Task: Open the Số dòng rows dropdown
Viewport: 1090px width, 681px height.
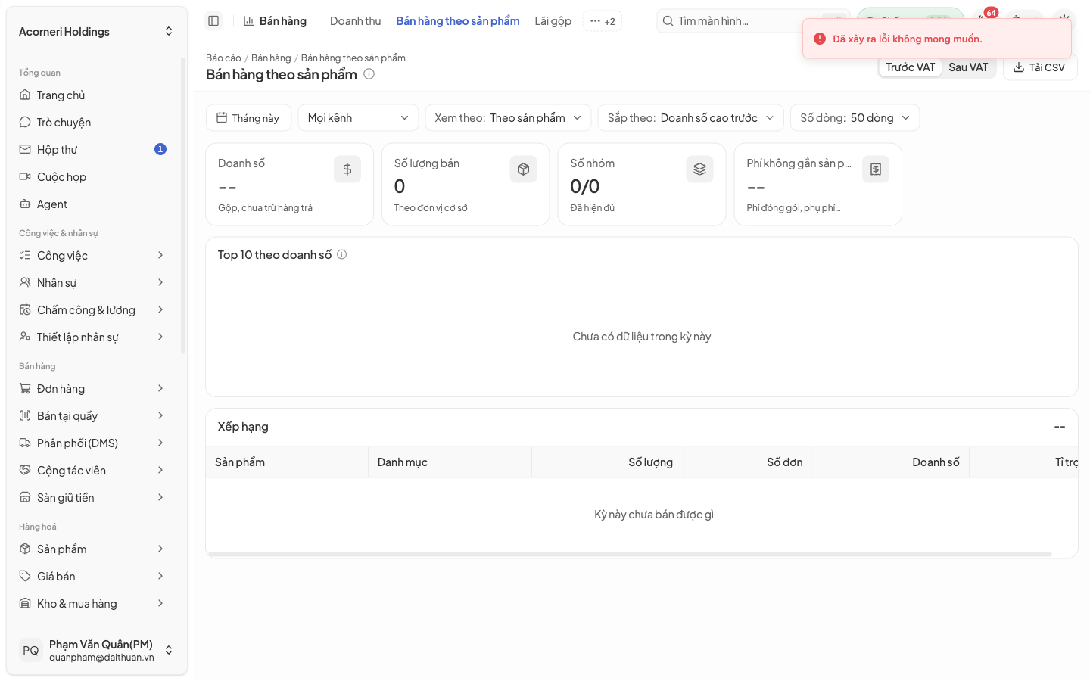Action: pos(855,118)
